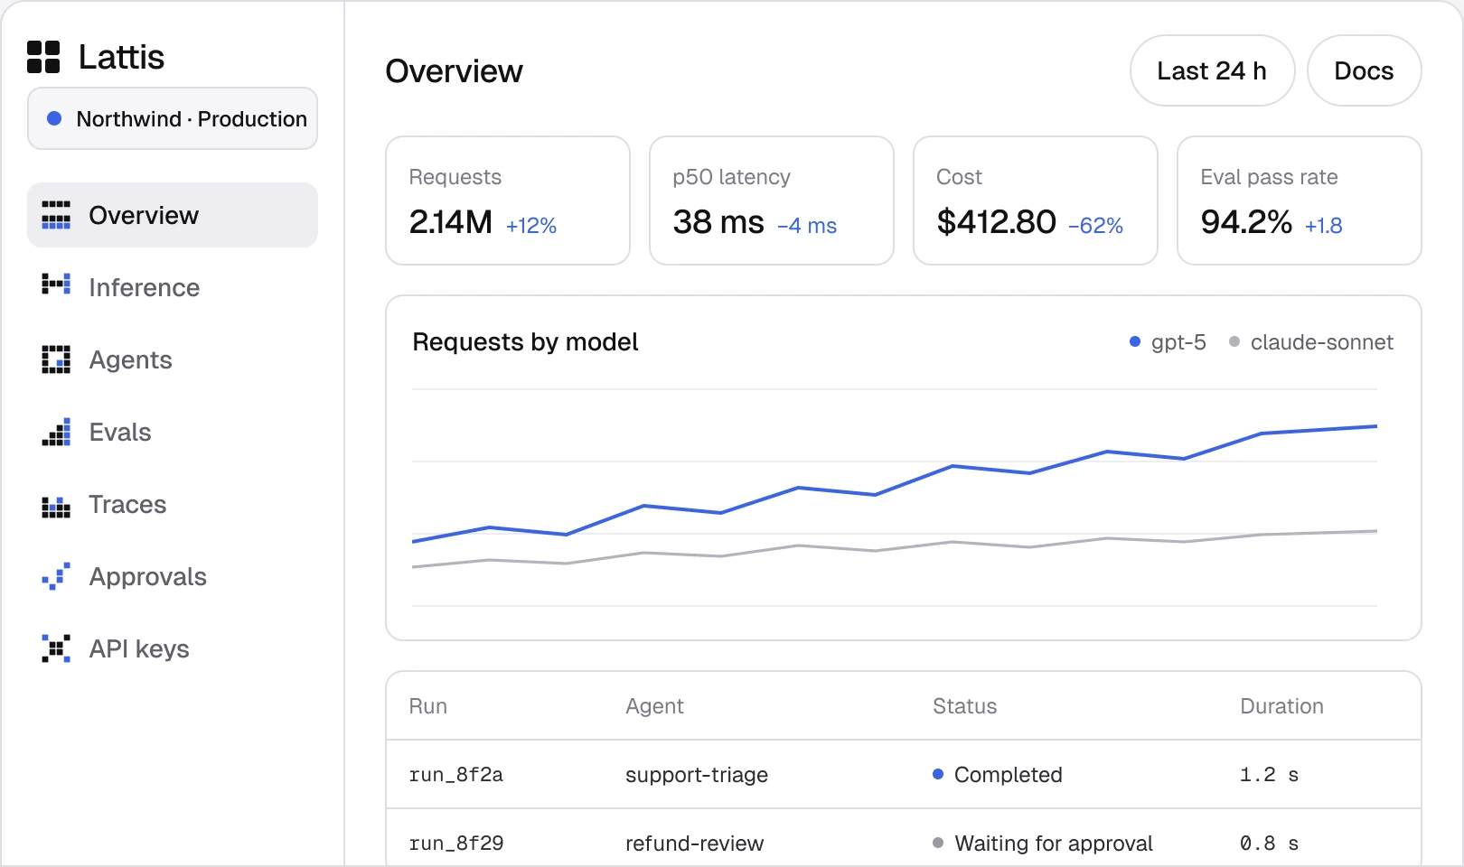This screenshot has height=867, width=1464.
Task: Click the Overview page heading
Action: point(454,71)
